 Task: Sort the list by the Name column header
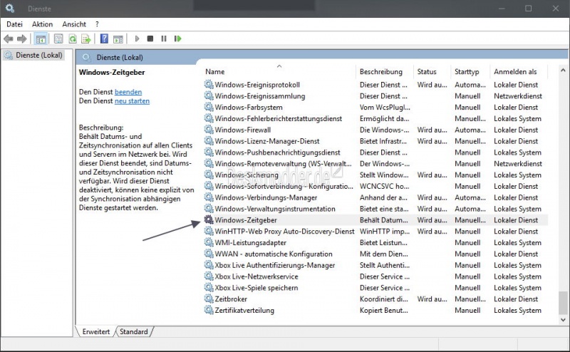[x=215, y=72]
